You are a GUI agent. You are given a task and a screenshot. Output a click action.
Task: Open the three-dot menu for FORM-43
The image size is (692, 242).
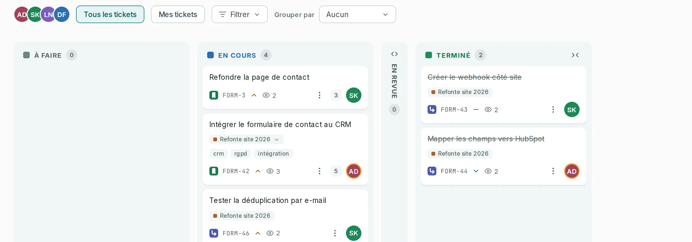coord(553,109)
